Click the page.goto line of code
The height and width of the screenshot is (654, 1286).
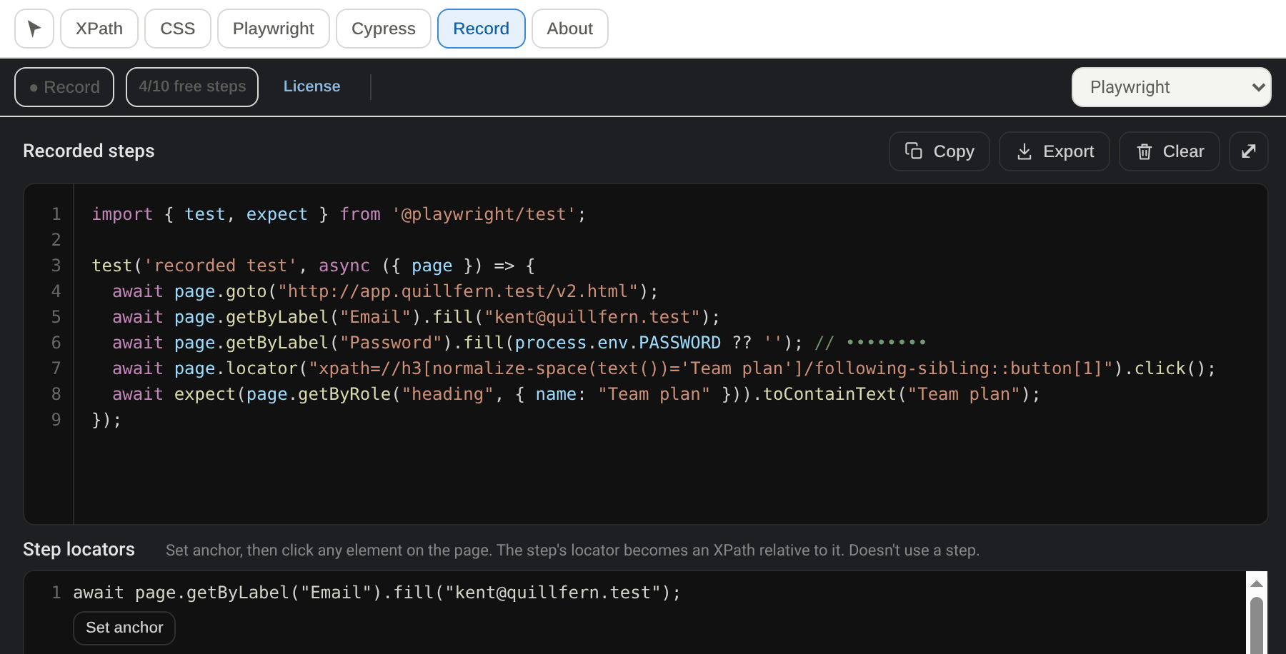pos(385,291)
